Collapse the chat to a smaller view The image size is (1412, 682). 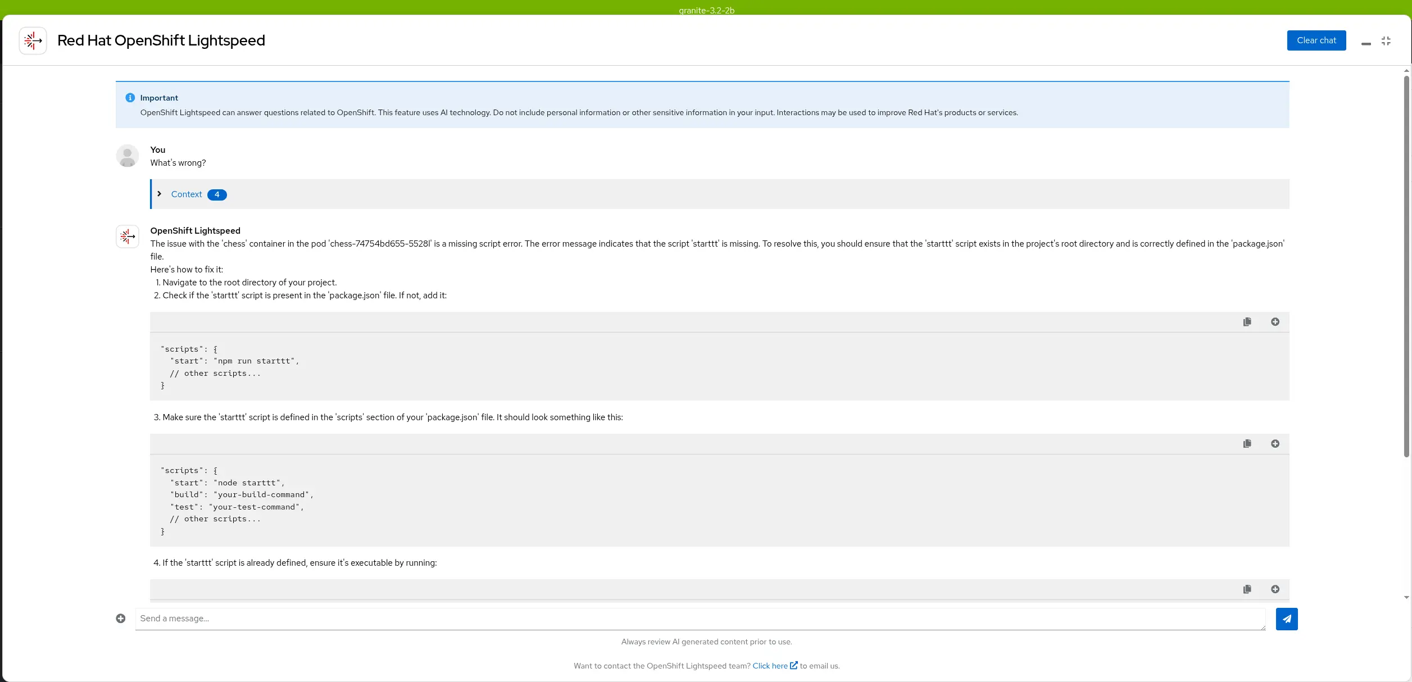click(1386, 41)
